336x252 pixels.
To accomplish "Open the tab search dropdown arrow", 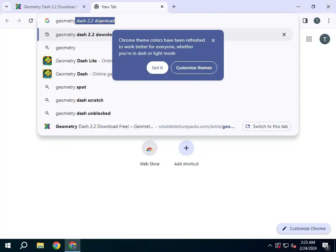I will point(7,7).
